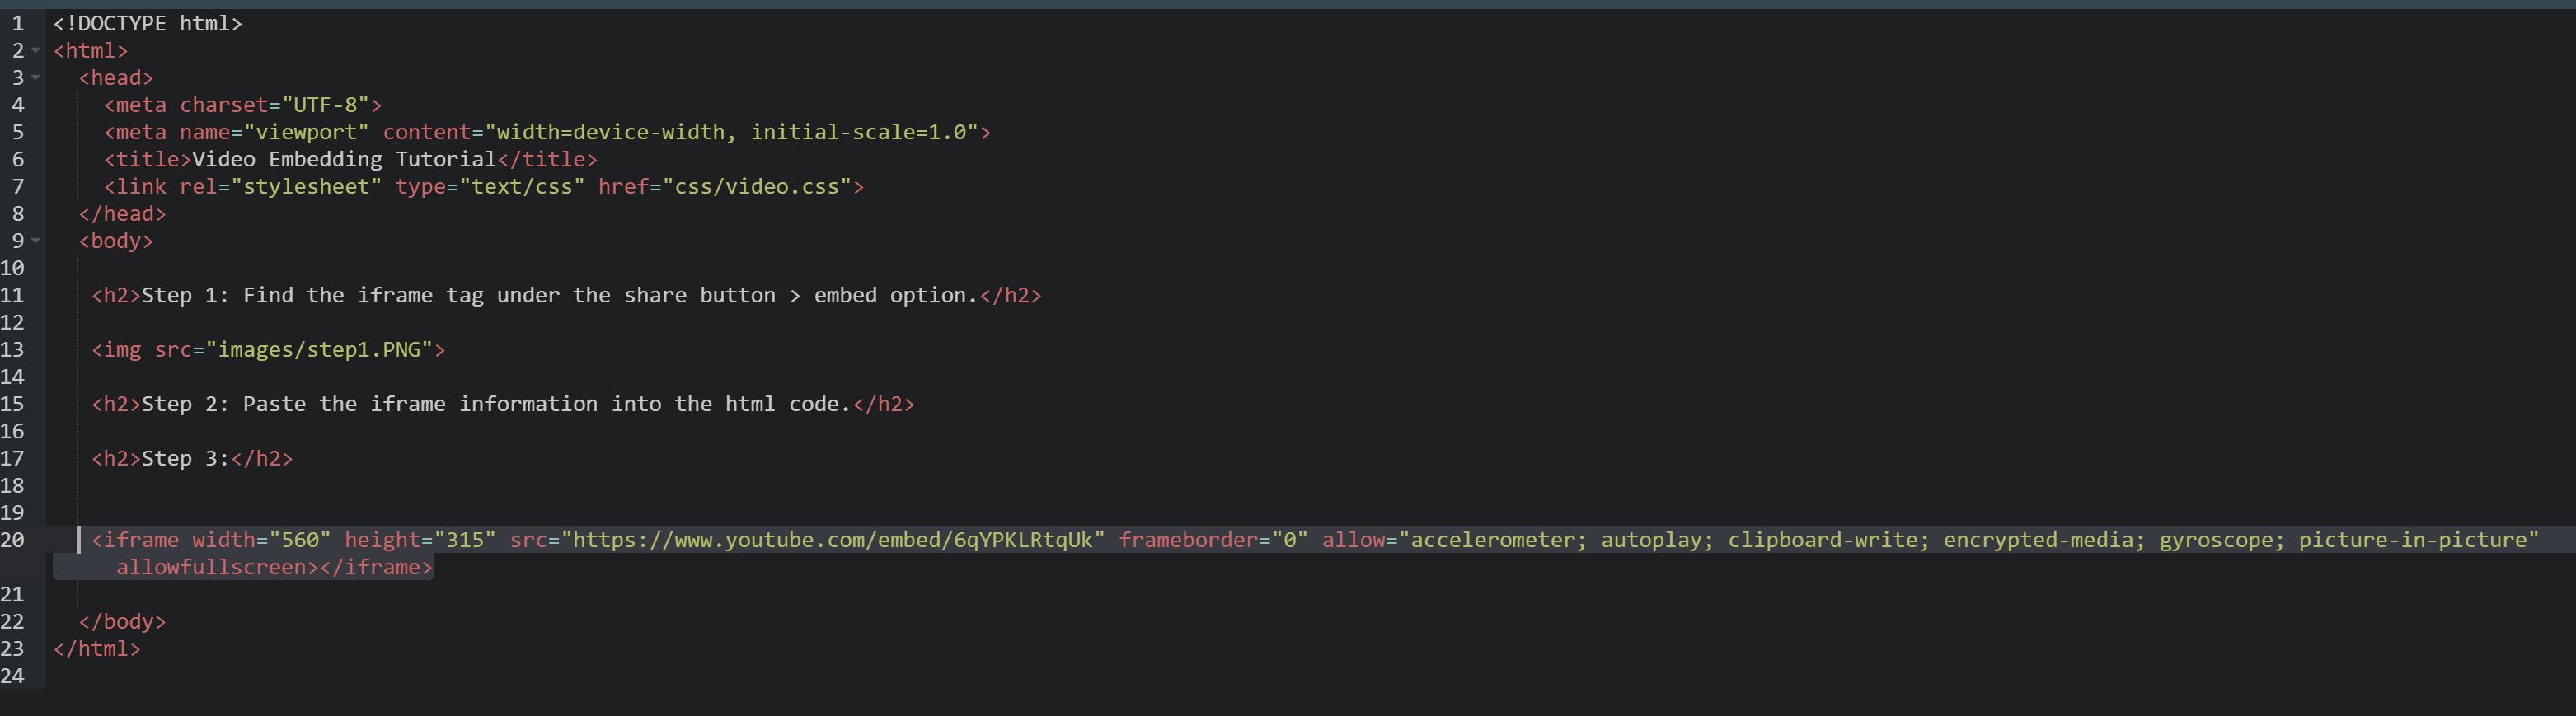This screenshot has height=716, width=2576.
Task: Collapse the body tag fold arrow on line 9
Action: (36, 240)
